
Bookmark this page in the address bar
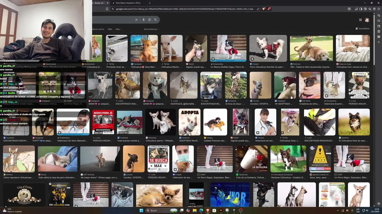107,9
